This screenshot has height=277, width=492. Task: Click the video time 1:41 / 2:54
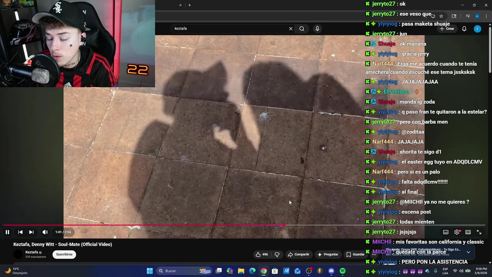[63, 232]
